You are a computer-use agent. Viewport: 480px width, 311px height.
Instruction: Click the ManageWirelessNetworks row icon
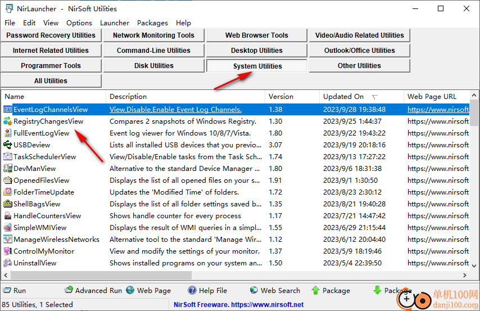tap(8, 240)
